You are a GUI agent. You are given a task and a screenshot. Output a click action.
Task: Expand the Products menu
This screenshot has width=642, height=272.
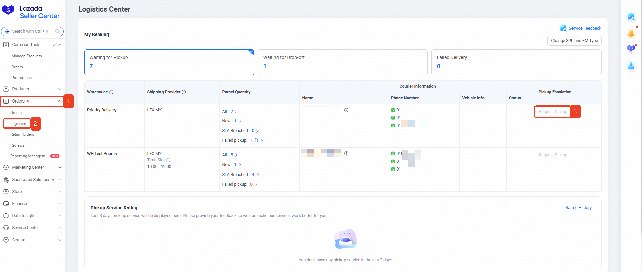(32, 89)
